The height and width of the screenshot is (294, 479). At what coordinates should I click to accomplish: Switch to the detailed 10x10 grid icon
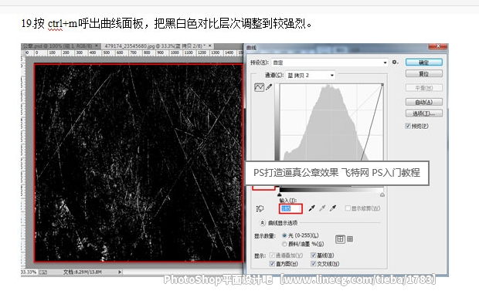pos(350,239)
